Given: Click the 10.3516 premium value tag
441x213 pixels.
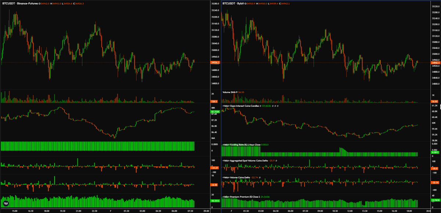Looking at the screenshot, I should pyautogui.click(x=215, y=201).
